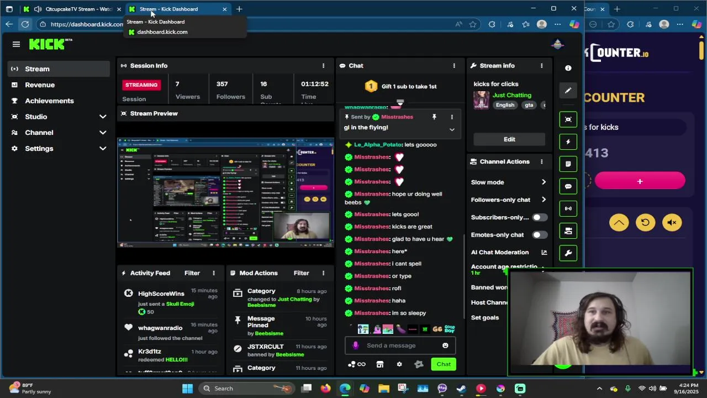Image resolution: width=707 pixels, height=398 pixels.
Task: Expand the pinned message chevron
Action: coord(452,129)
